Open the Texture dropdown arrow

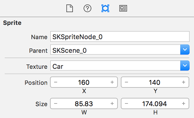coord(185,65)
